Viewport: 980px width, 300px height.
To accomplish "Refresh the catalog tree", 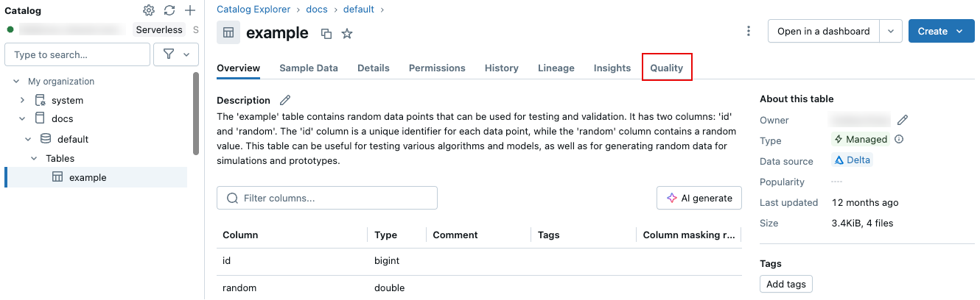I will coord(169,10).
